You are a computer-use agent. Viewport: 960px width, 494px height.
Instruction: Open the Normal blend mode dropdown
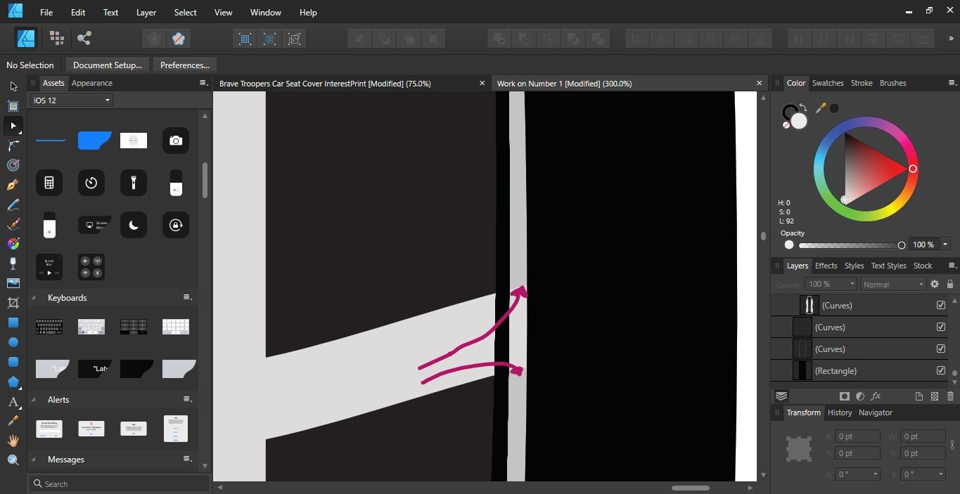tap(892, 285)
